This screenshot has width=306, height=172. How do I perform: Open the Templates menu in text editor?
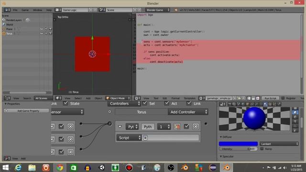tap(189, 98)
